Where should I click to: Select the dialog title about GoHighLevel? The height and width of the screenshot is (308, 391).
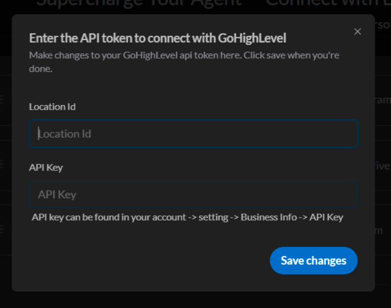pos(157,38)
